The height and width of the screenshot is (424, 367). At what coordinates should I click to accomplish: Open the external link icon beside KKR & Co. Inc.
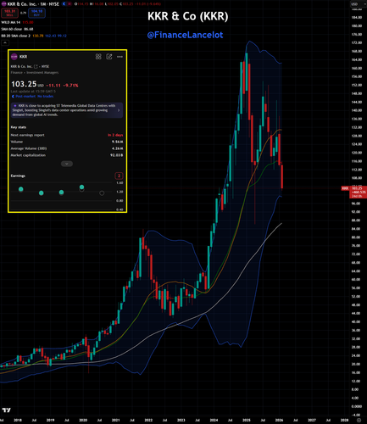[36, 66]
